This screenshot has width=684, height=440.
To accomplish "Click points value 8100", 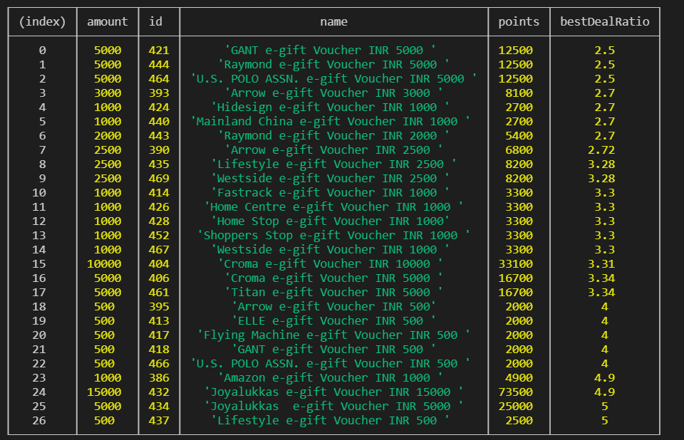I will [x=519, y=93].
